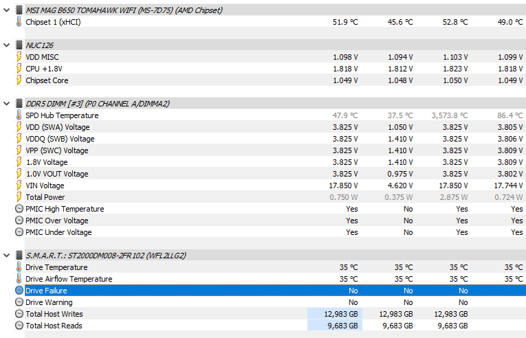Screen dimensions: 526x338
Task: Select the Drive Temperature label
Action: click(56, 267)
